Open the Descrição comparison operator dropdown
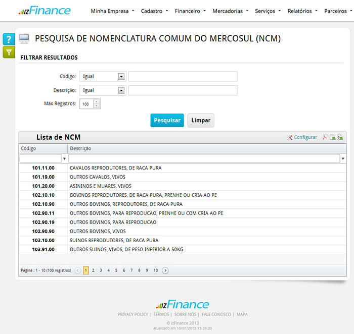Image resolution: width=354 pixels, height=334 pixels. pos(121,90)
